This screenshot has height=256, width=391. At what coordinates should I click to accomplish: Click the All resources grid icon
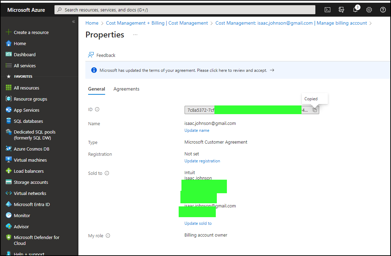[8, 88]
